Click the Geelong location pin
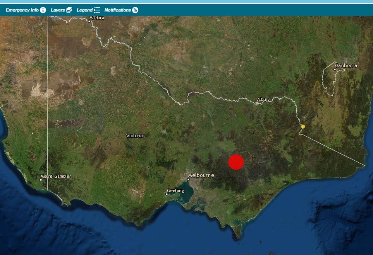Screen dimensions: 373x255 (167, 194)
